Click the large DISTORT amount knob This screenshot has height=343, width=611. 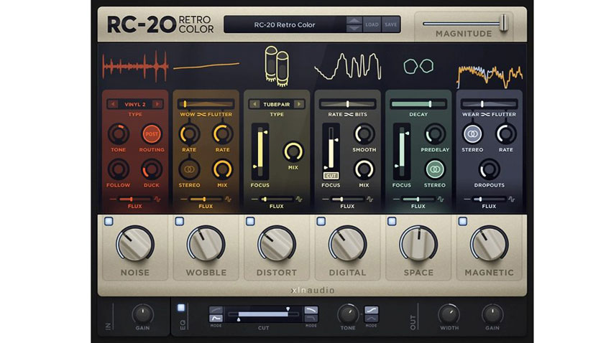277,244
